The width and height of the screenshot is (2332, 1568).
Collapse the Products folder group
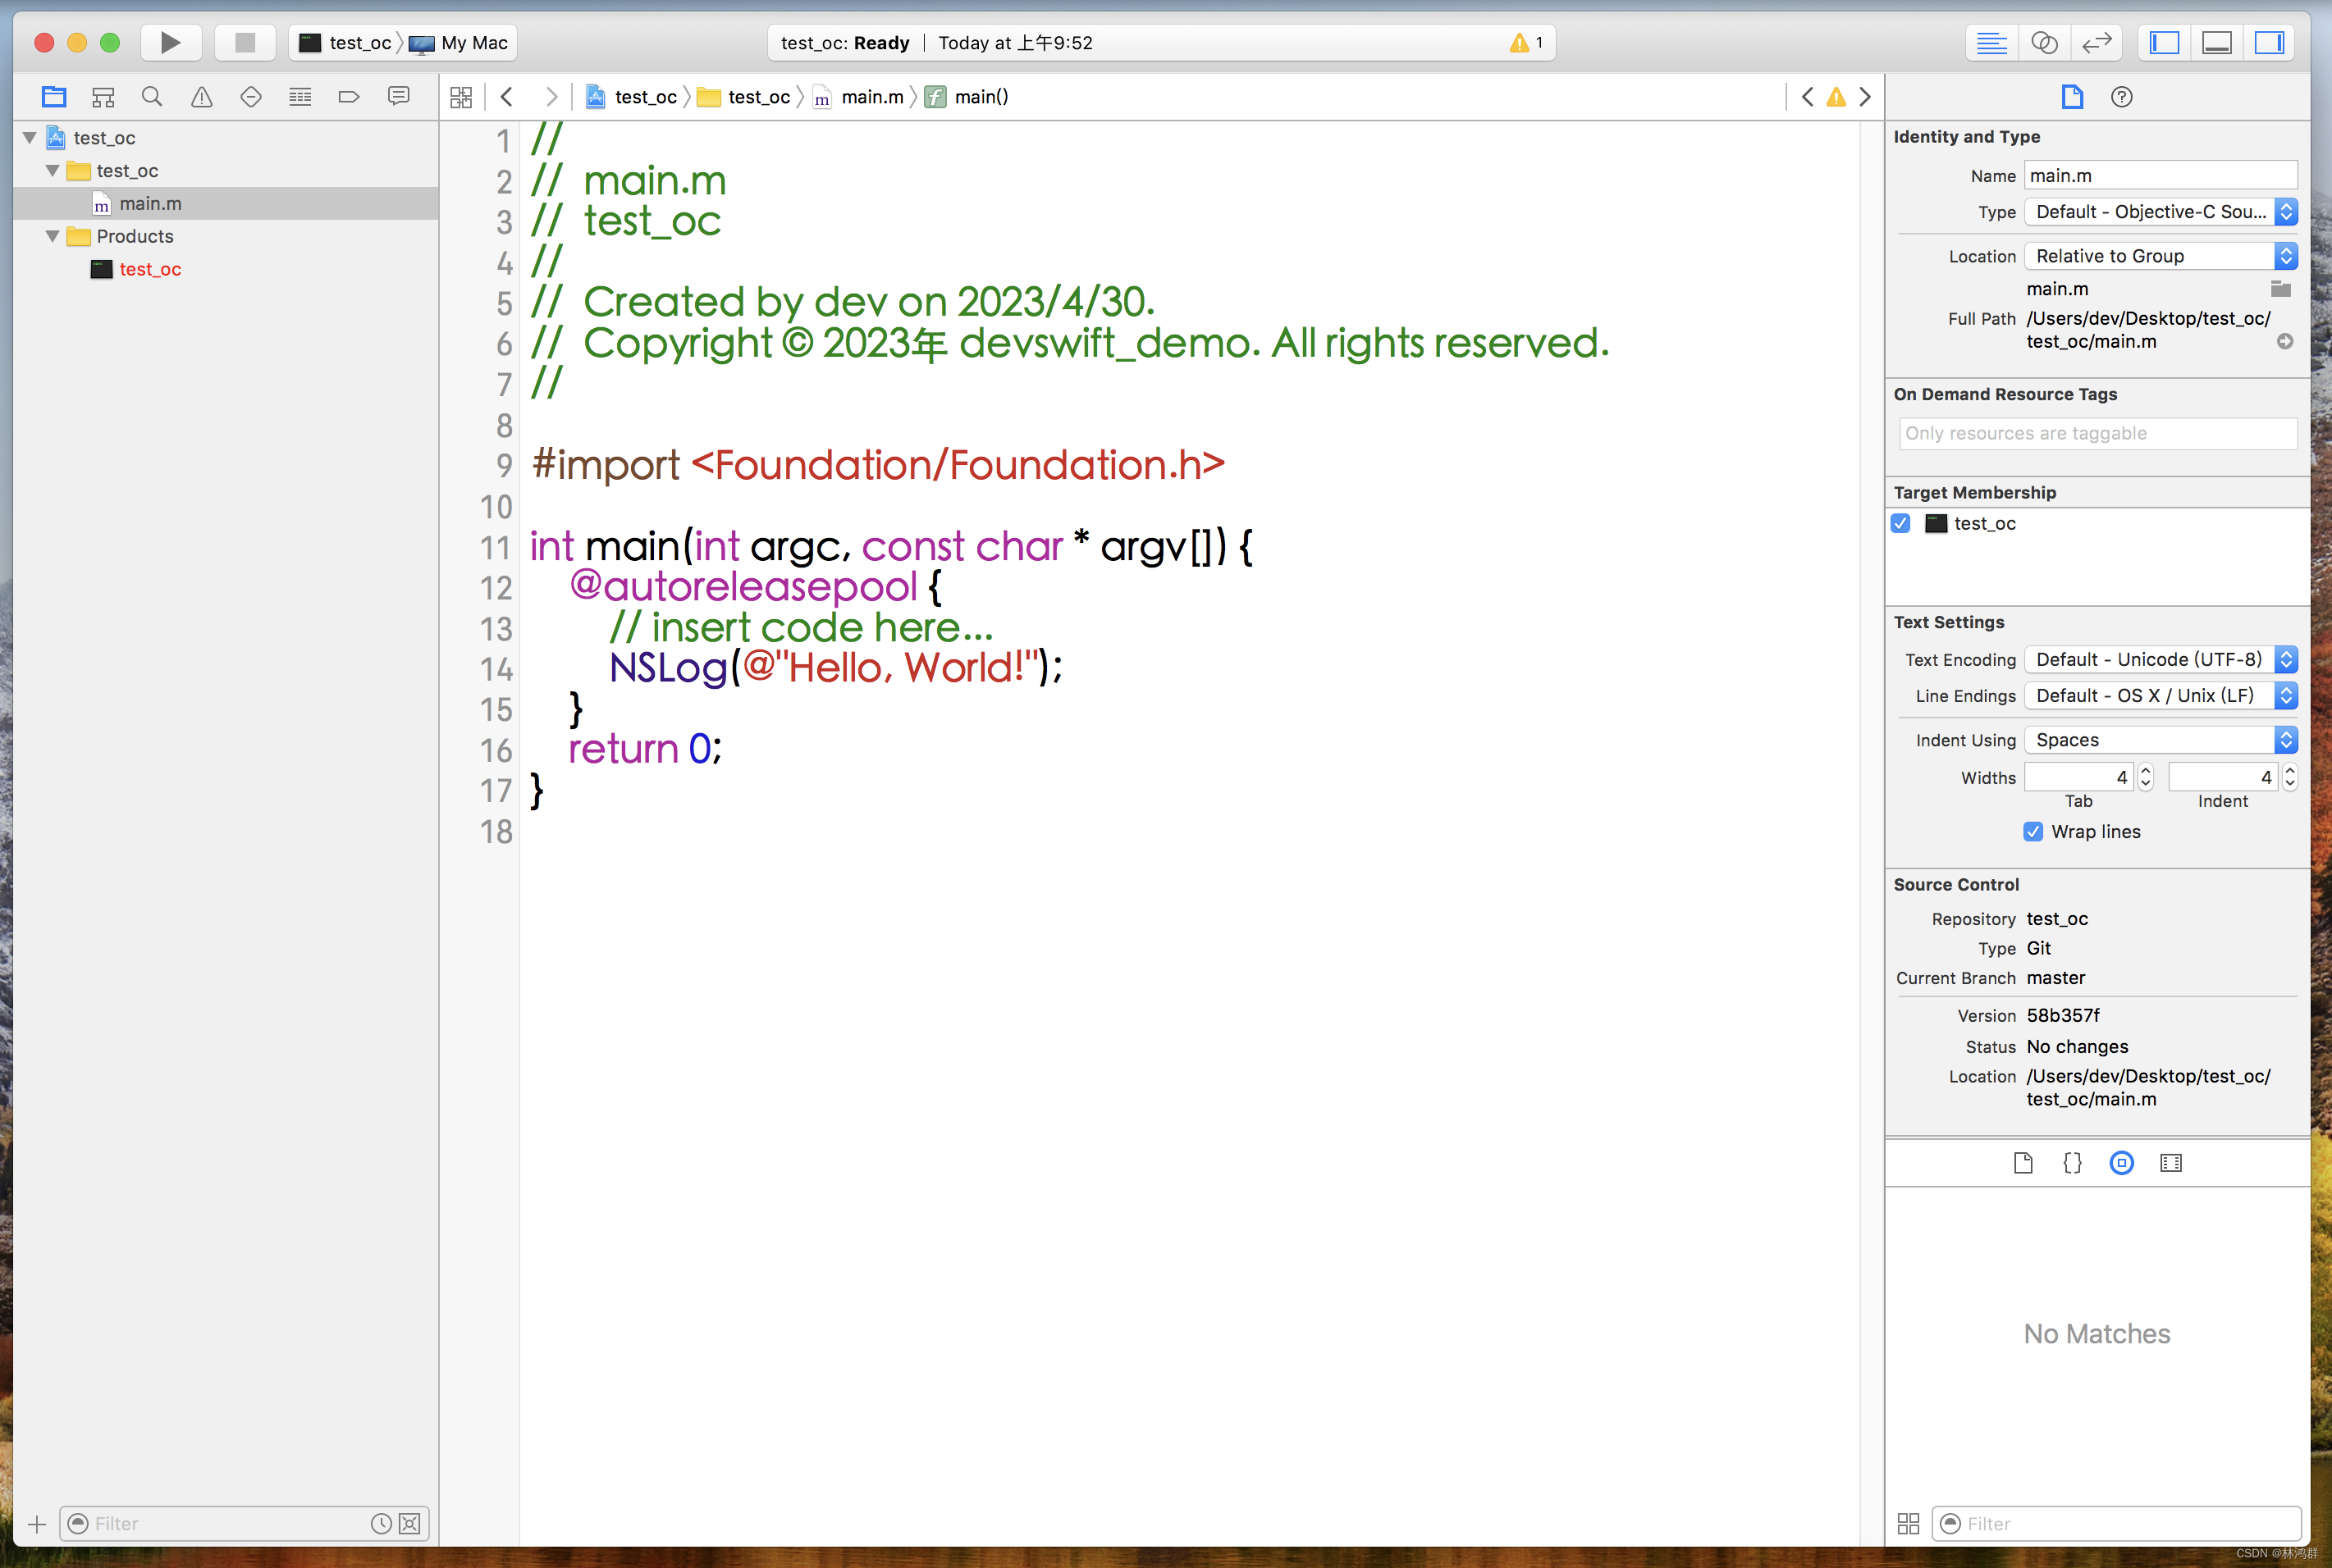tap(52, 236)
